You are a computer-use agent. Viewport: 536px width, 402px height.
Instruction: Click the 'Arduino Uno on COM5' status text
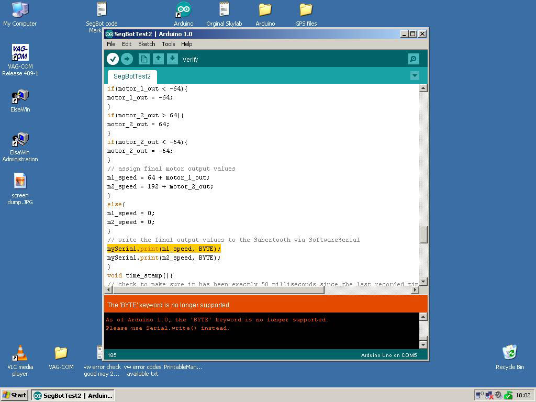tap(389, 355)
